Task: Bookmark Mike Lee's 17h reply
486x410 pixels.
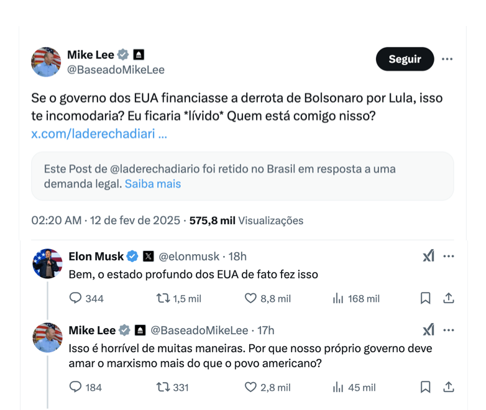Action: tap(426, 388)
